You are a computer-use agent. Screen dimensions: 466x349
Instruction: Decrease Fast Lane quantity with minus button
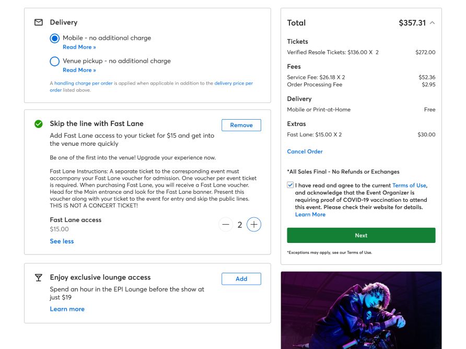(226, 225)
